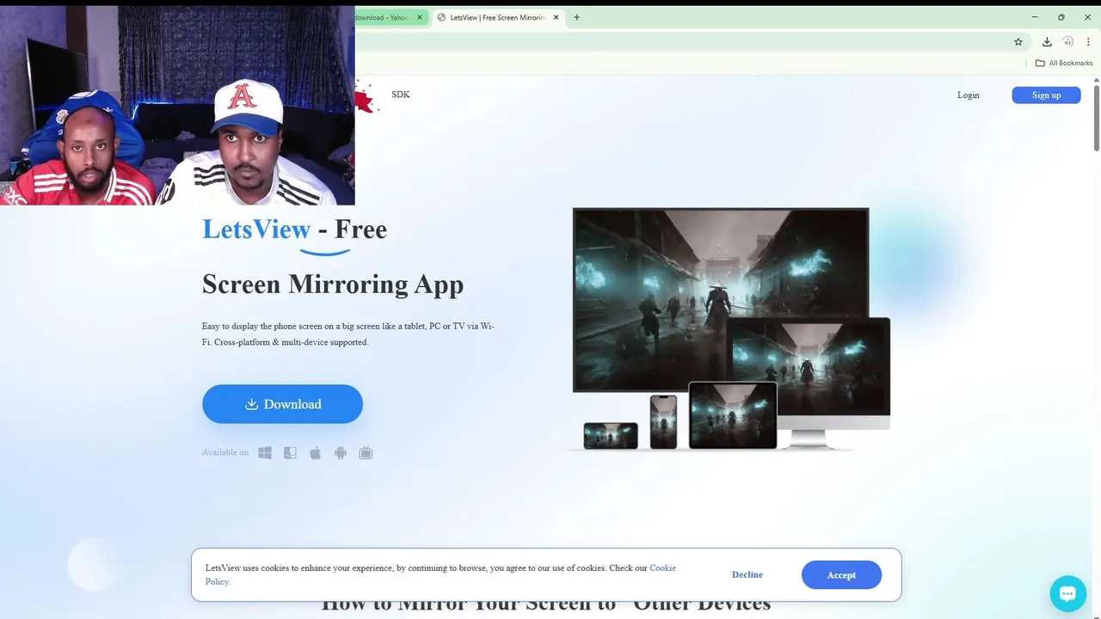Screen dimensions: 1101x619
Task: Accept the cookie notice
Action: (x=841, y=575)
